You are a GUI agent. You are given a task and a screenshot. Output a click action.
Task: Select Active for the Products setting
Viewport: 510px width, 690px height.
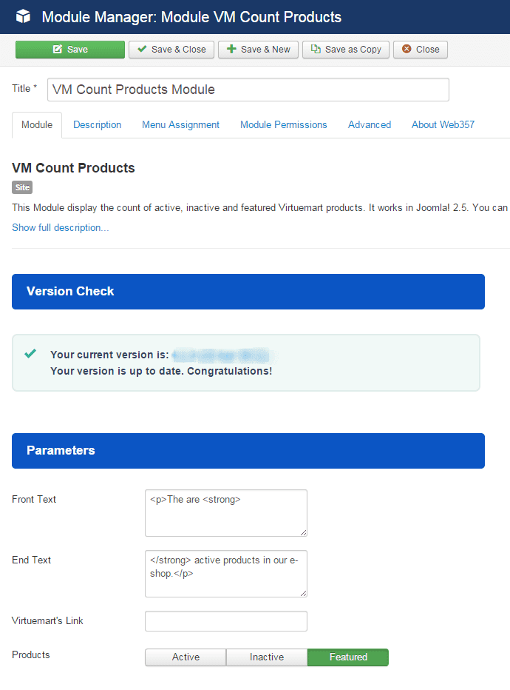pos(185,657)
